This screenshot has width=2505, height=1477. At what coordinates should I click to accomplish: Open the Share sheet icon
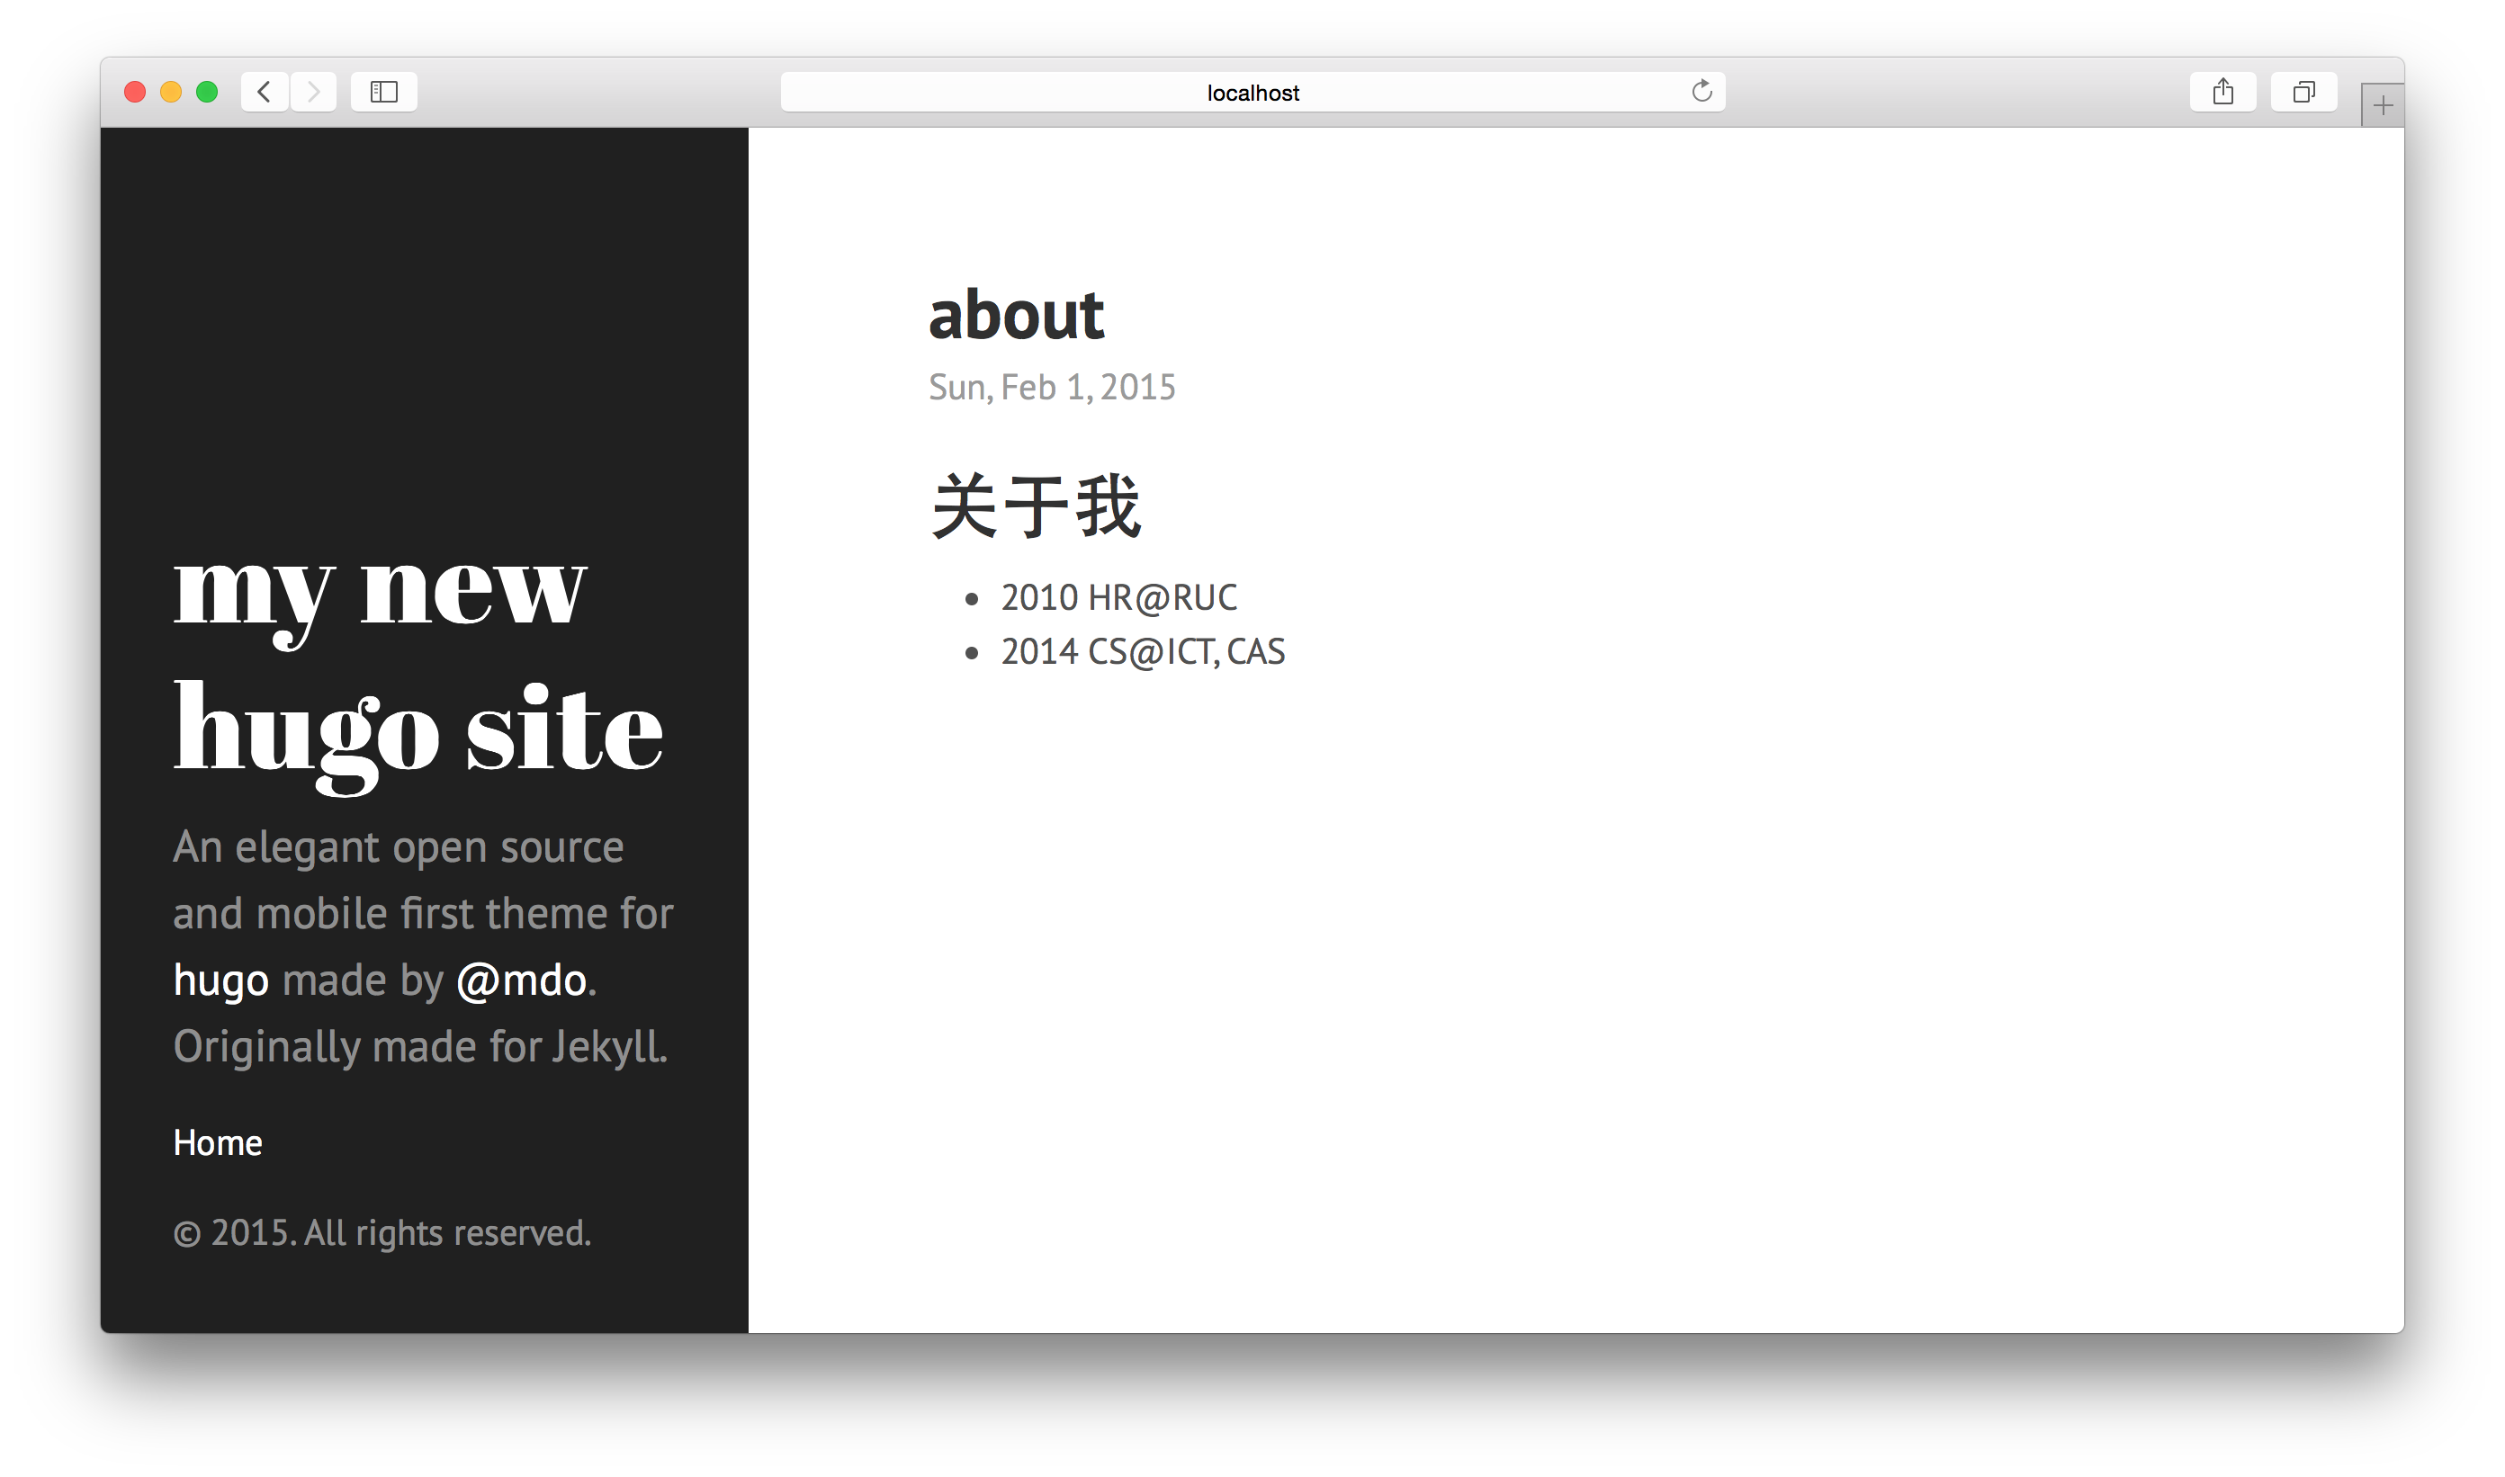coord(2223,92)
